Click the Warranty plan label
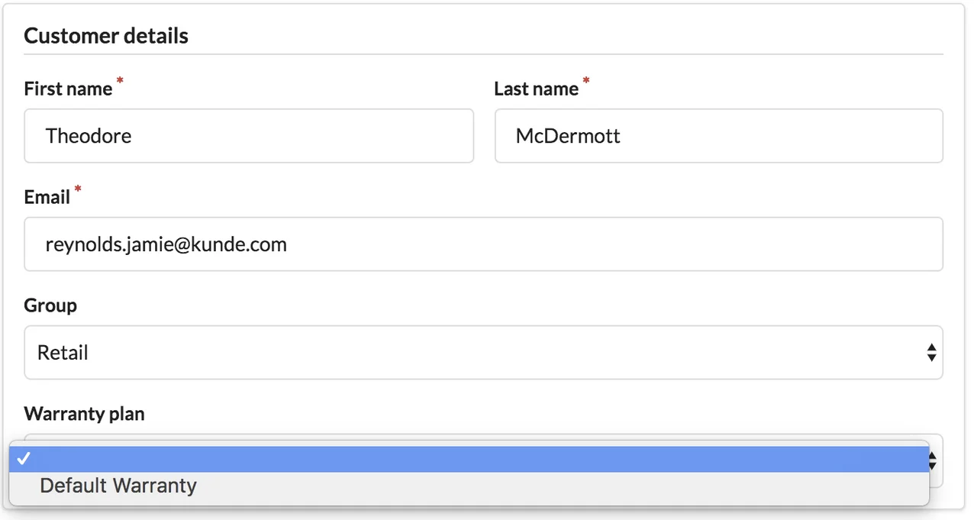 pyautogui.click(x=84, y=414)
